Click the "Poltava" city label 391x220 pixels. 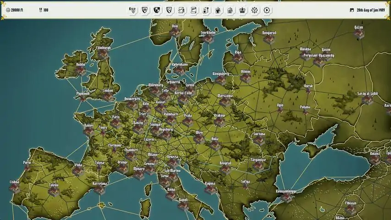(305, 107)
